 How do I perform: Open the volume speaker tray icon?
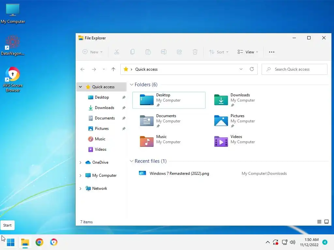(x=293, y=242)
